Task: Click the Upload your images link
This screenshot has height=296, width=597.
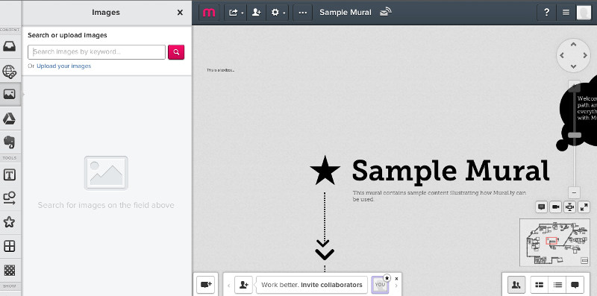Action: point(64,66)
